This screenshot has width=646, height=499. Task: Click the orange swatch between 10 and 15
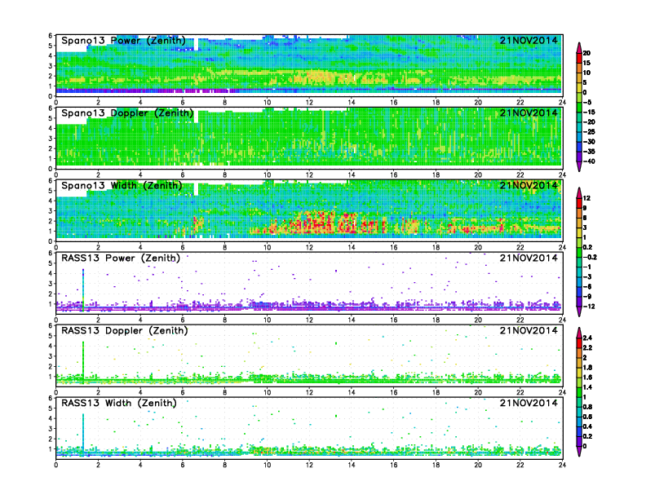click(x=579, y=68)
